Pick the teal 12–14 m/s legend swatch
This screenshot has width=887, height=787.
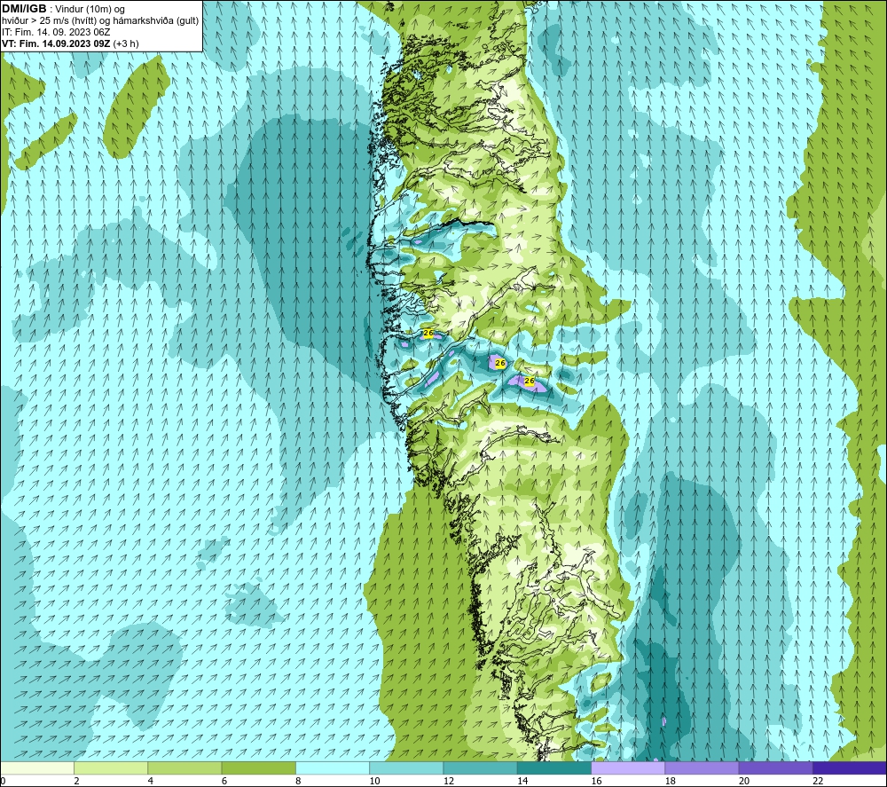pos(480,768)
